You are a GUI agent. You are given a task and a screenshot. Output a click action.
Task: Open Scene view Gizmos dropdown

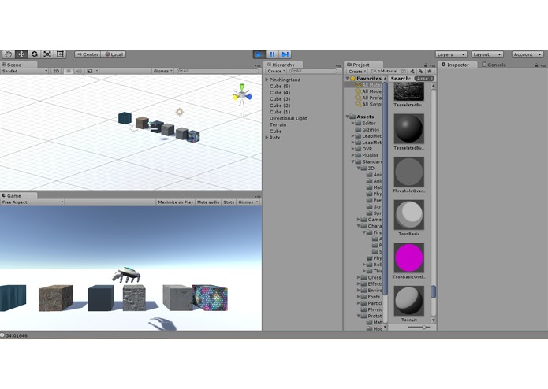(x=163, y=71)
